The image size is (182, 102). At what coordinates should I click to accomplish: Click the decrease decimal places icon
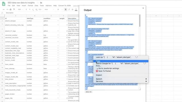pos(33,9)
